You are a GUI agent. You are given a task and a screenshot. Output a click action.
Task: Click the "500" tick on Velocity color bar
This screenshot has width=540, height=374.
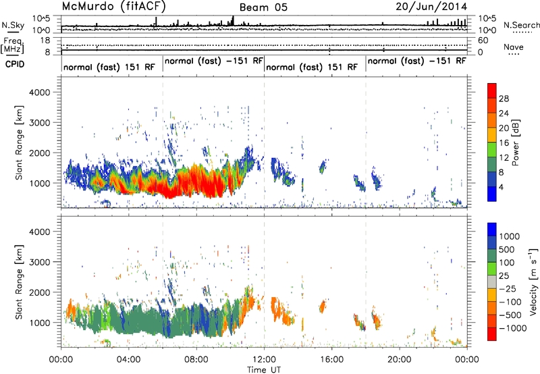pyautogui.click(x=506, y=250)
